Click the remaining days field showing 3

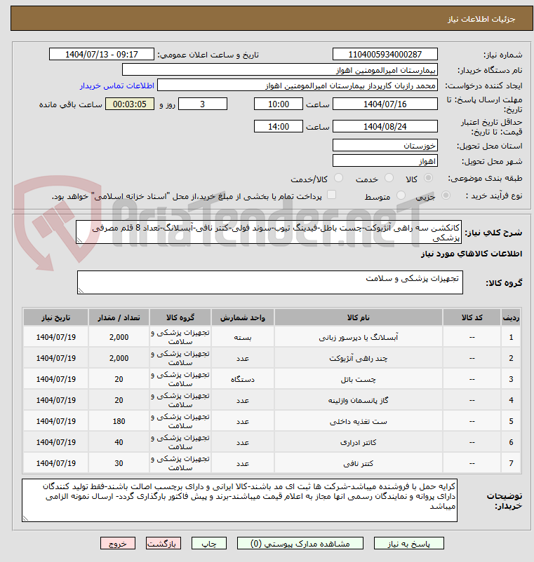203,104
